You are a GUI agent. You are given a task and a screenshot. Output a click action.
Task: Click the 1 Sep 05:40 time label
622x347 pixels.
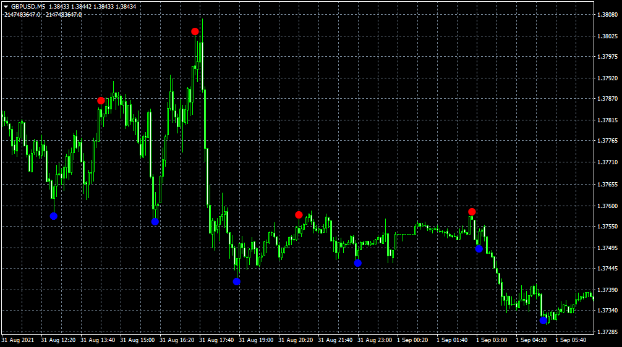571,340
